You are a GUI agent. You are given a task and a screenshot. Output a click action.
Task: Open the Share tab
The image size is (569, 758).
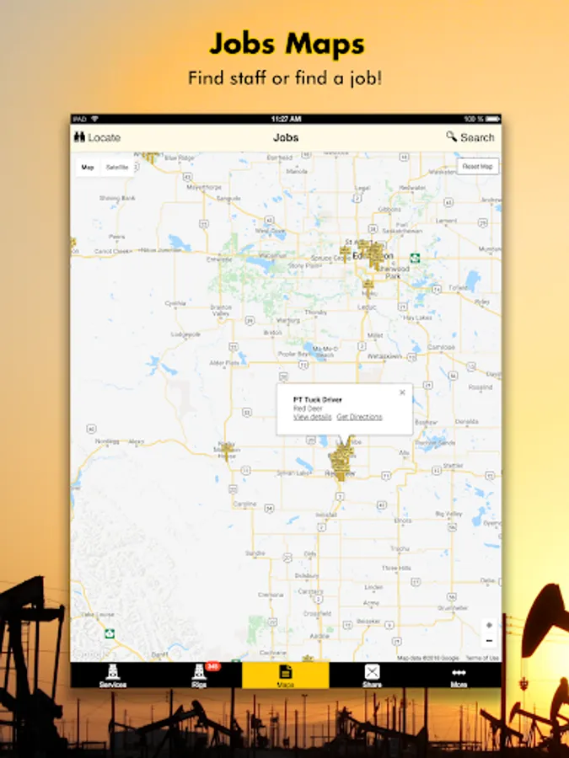point(372,675)
